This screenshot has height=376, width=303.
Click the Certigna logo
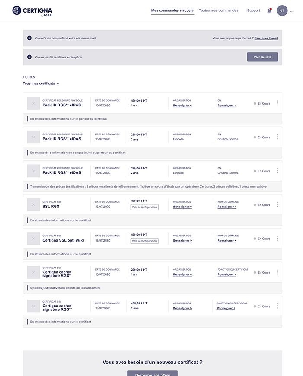(32, 11)
